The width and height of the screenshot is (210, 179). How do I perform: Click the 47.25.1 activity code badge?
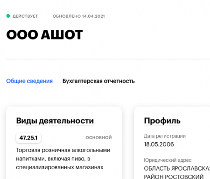click(x=28, y=138)
